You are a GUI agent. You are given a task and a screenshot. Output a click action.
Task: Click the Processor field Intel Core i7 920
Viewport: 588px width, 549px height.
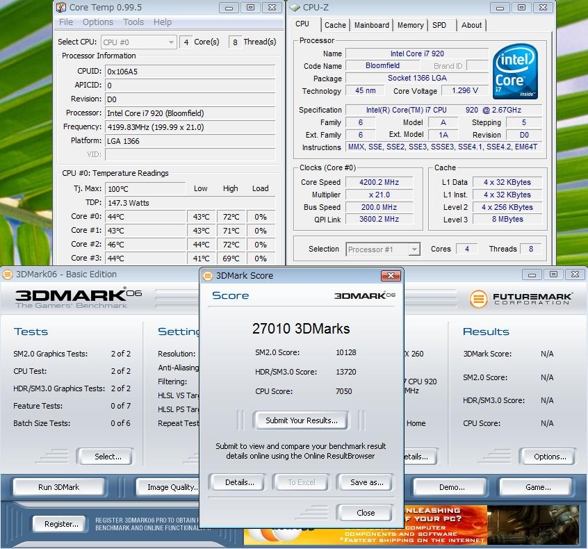pyautogui.click(x=190, y=113)
